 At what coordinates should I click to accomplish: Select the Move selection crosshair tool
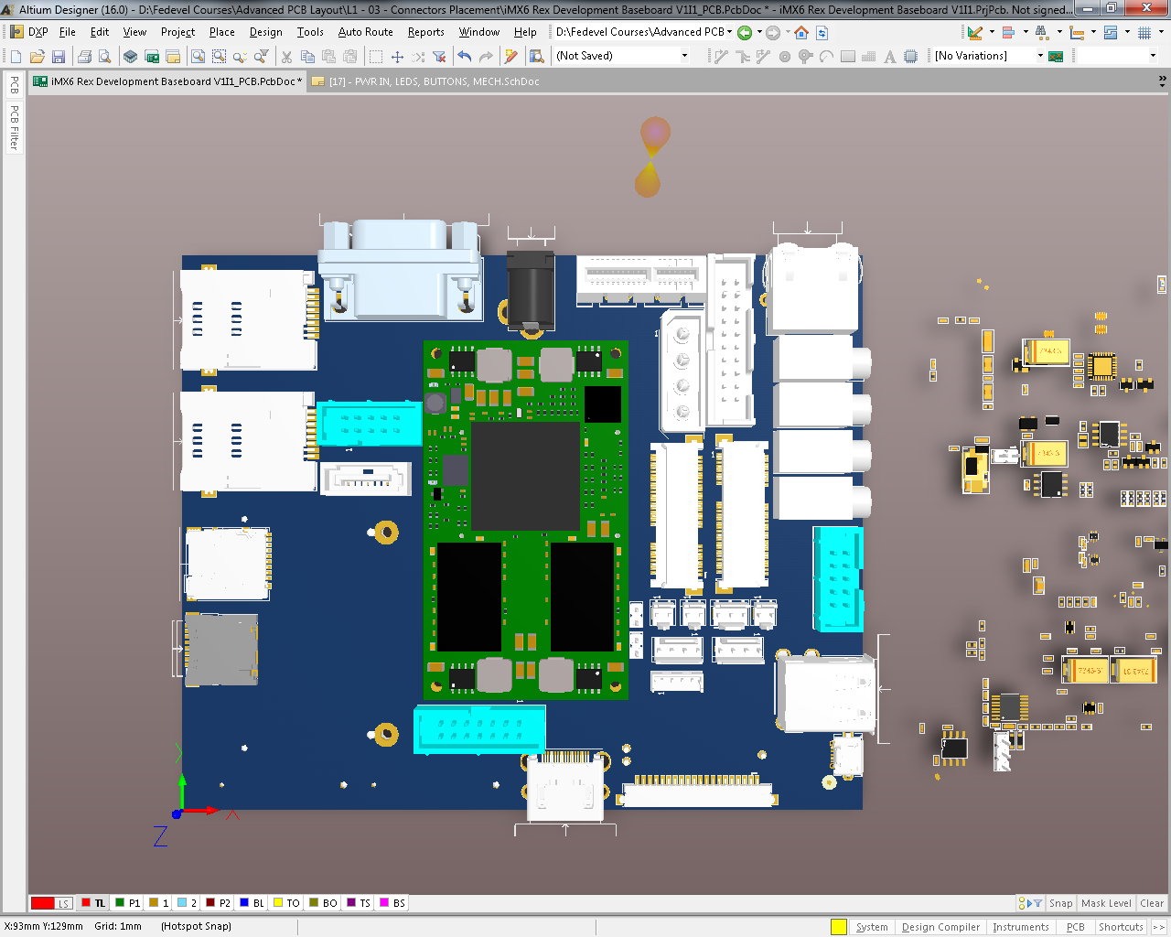pos(397,57)
